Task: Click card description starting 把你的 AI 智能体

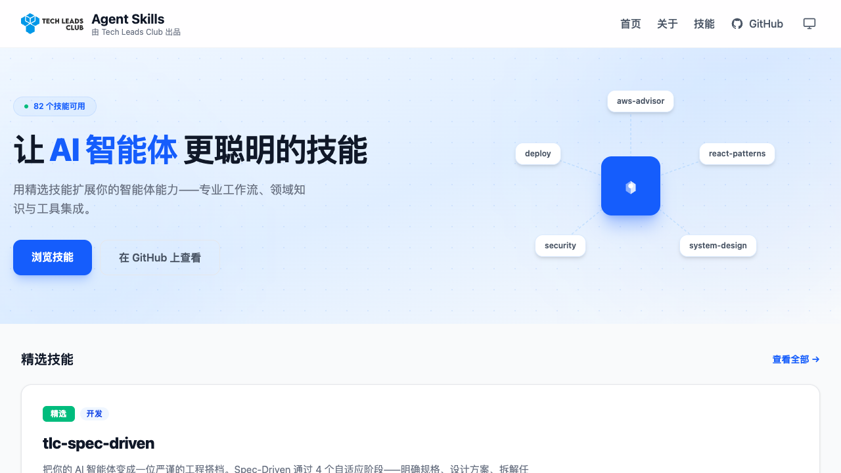Action: point(286,469)
